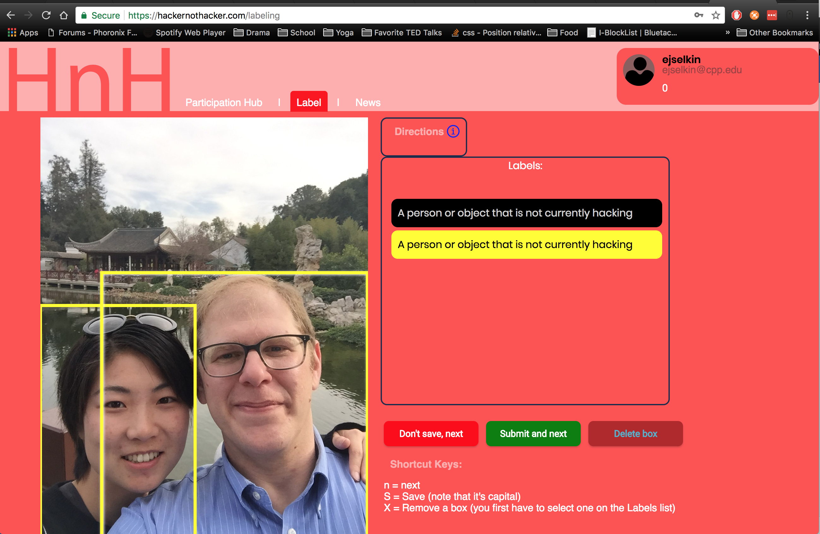Click the URL address field
Image resolution: width=820 pixels, height=534 pixels.
tap(379, 15)
